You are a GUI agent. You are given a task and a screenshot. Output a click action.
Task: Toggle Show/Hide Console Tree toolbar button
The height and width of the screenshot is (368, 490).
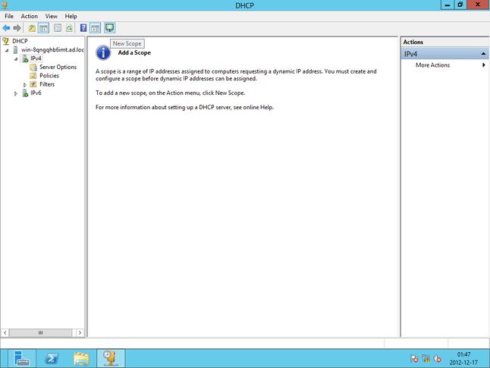point(43,28)
